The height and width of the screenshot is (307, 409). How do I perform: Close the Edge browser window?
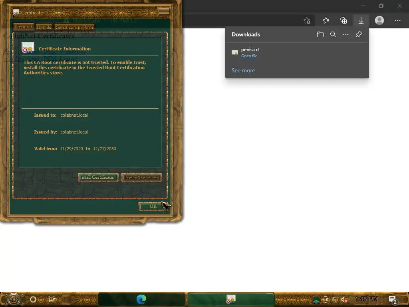tap(399, 6)
